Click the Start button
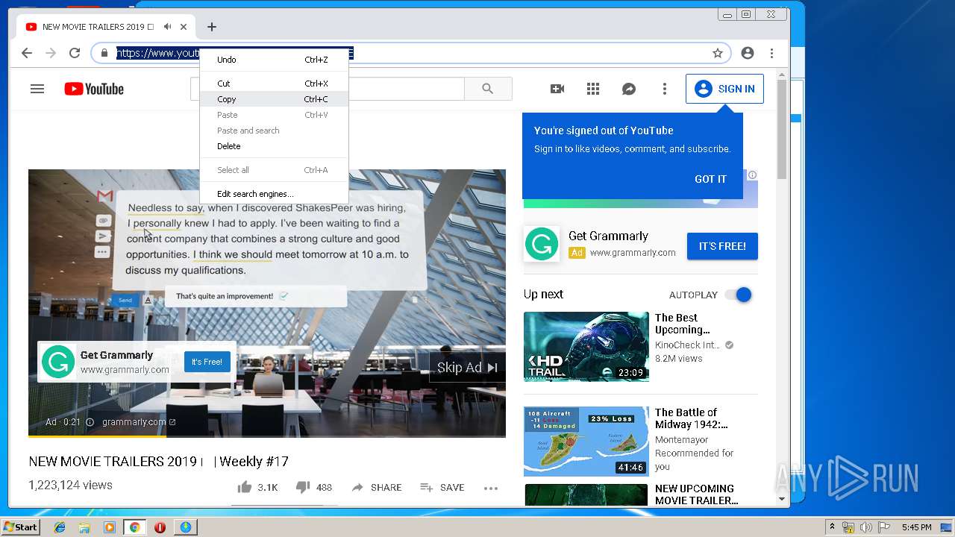The image size is (955, 537). tap(20, 527)
